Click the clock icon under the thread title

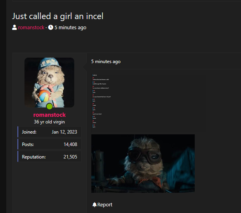click(x=51, y=27)
